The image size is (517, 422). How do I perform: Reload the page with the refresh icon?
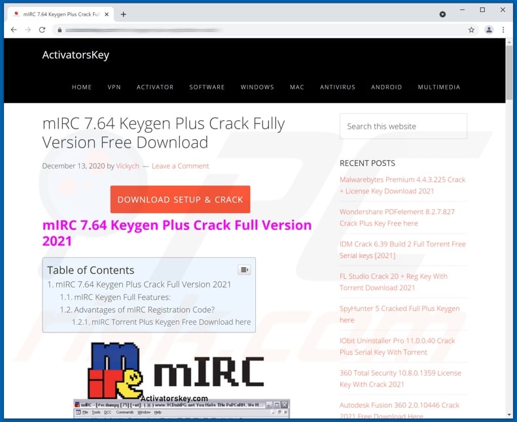[x=42, y=30]
